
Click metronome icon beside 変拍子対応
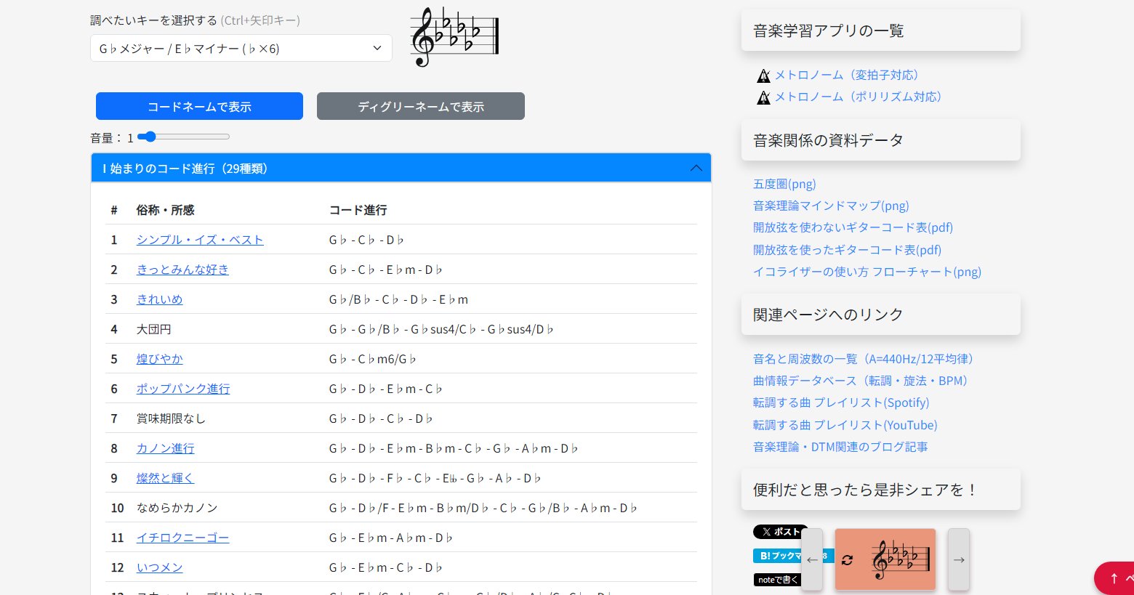tap(763, 76)
